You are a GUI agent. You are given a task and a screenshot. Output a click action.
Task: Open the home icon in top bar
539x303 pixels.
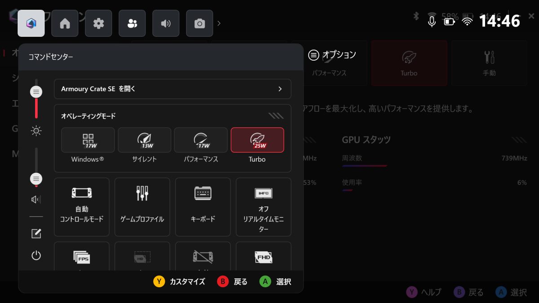(x=65, y=23)
